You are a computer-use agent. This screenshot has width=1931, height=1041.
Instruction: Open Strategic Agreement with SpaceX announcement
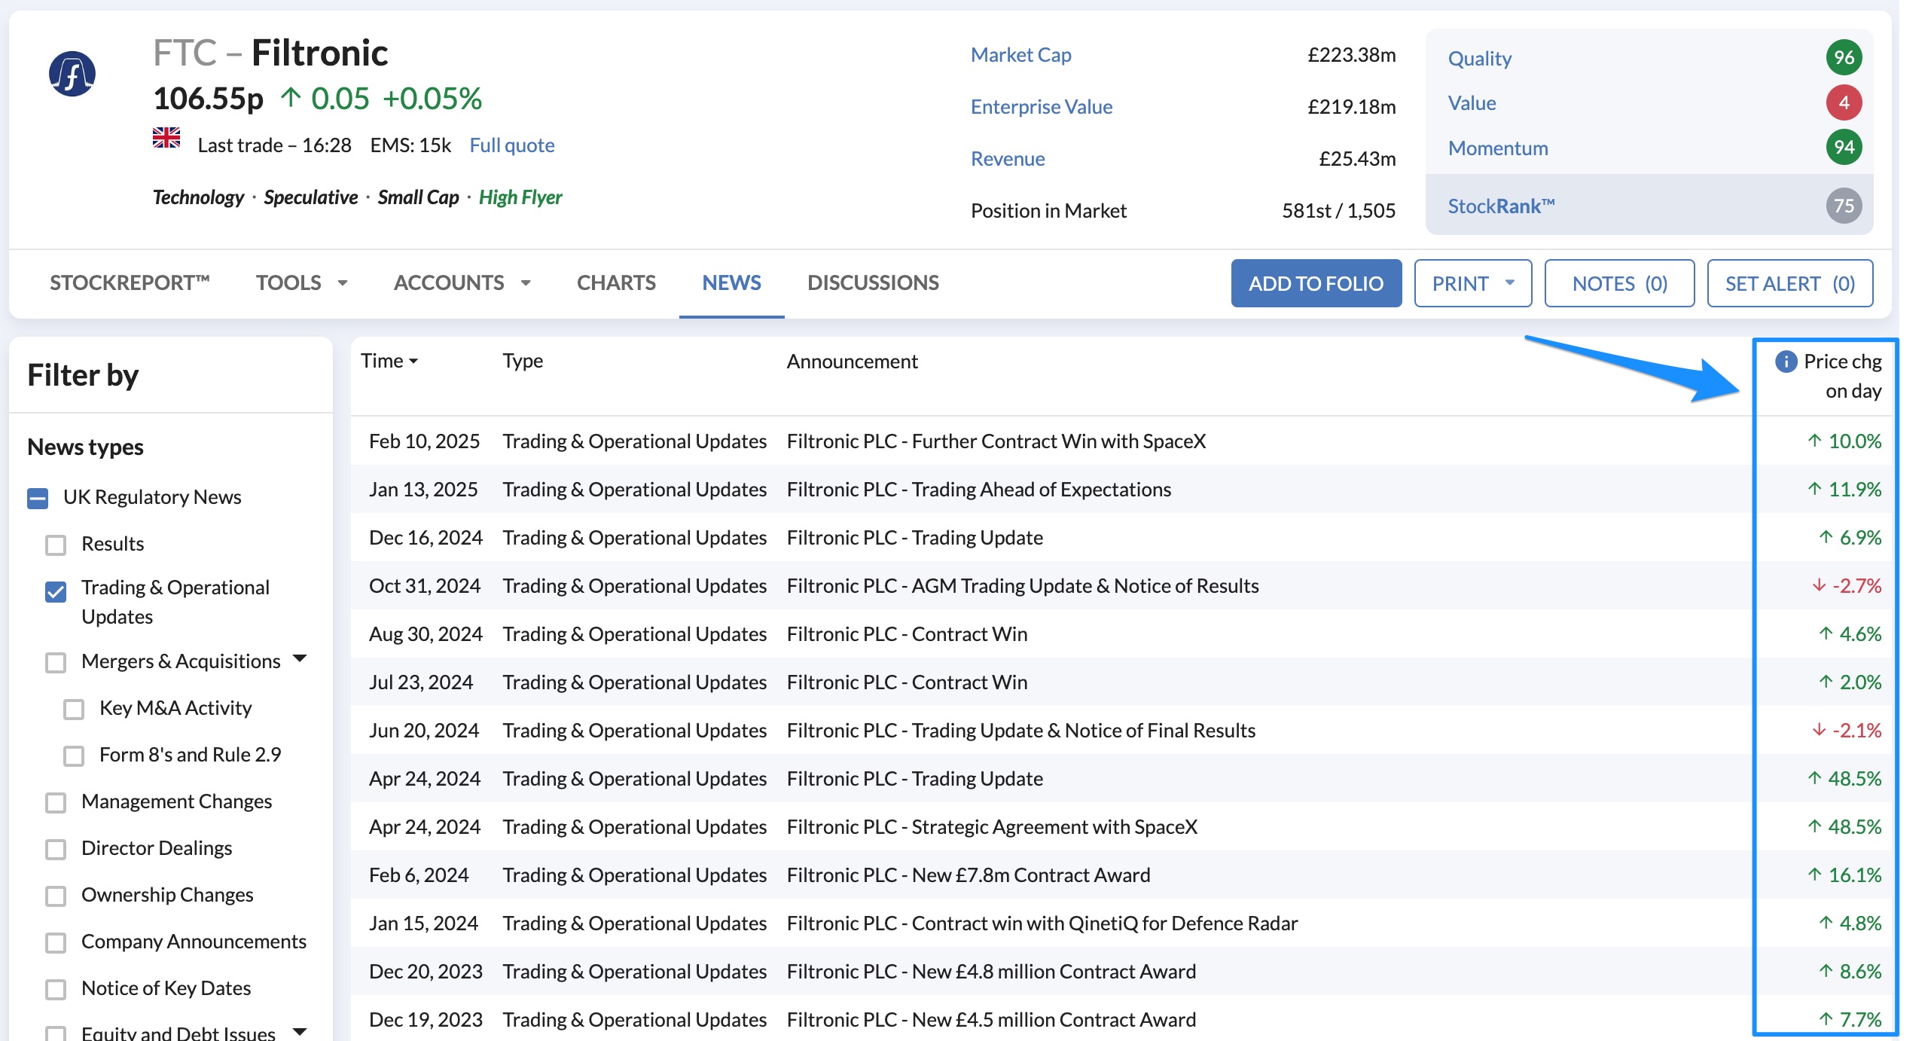(x=992, y=827)
